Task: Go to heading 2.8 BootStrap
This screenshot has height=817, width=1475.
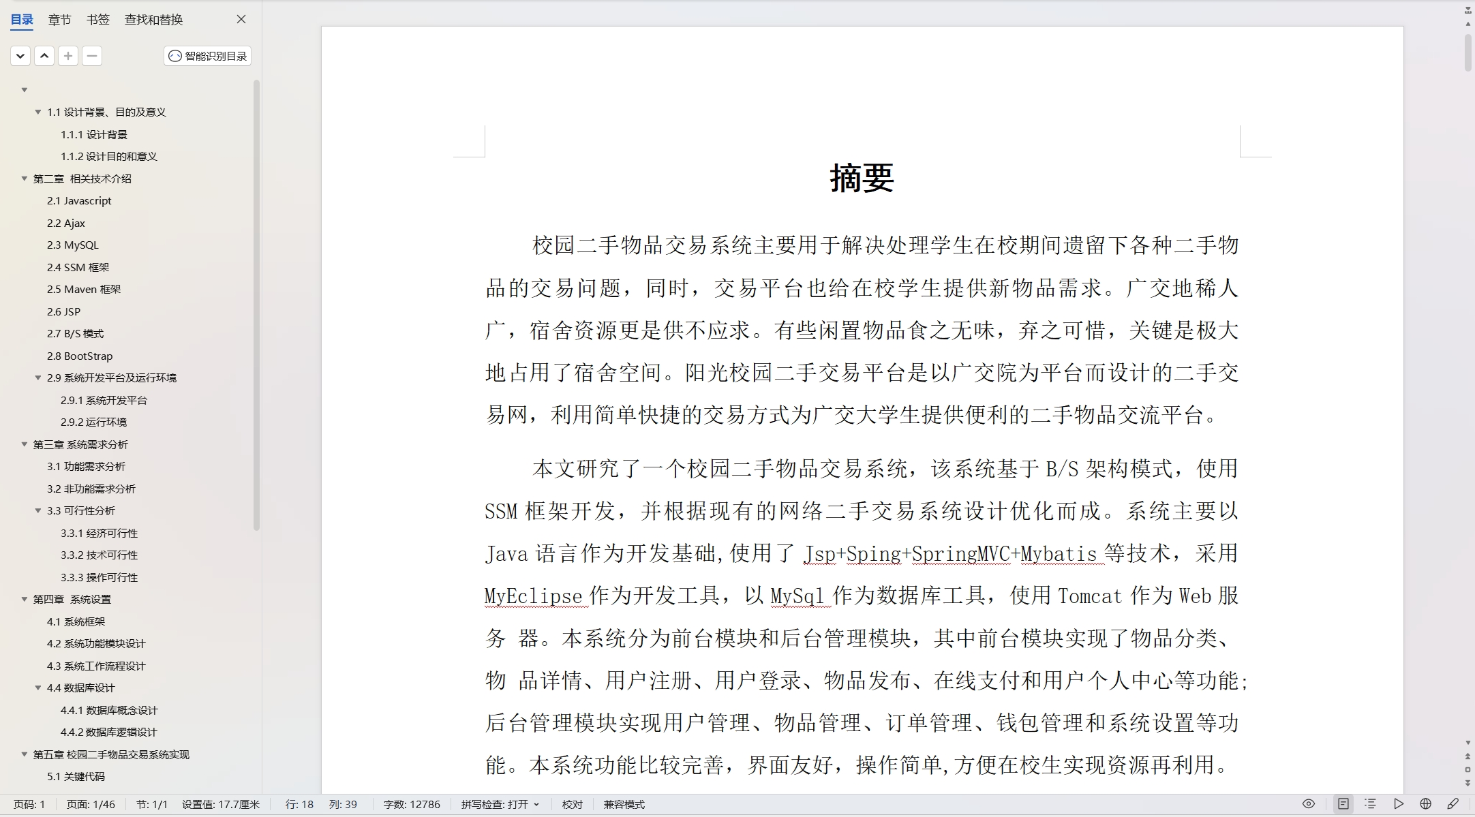Action: 80,356
